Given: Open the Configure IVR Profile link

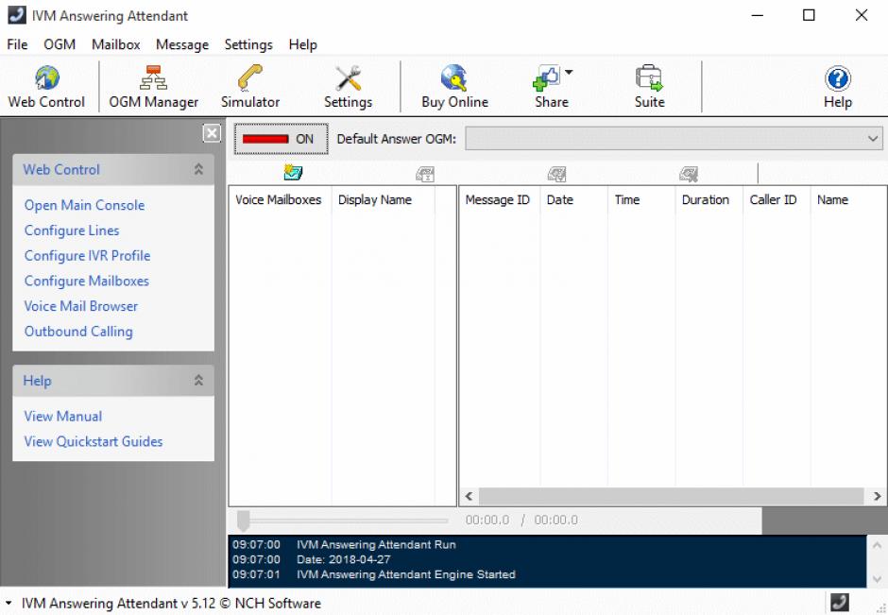Looking at the screenshot, I should [87, 255].
